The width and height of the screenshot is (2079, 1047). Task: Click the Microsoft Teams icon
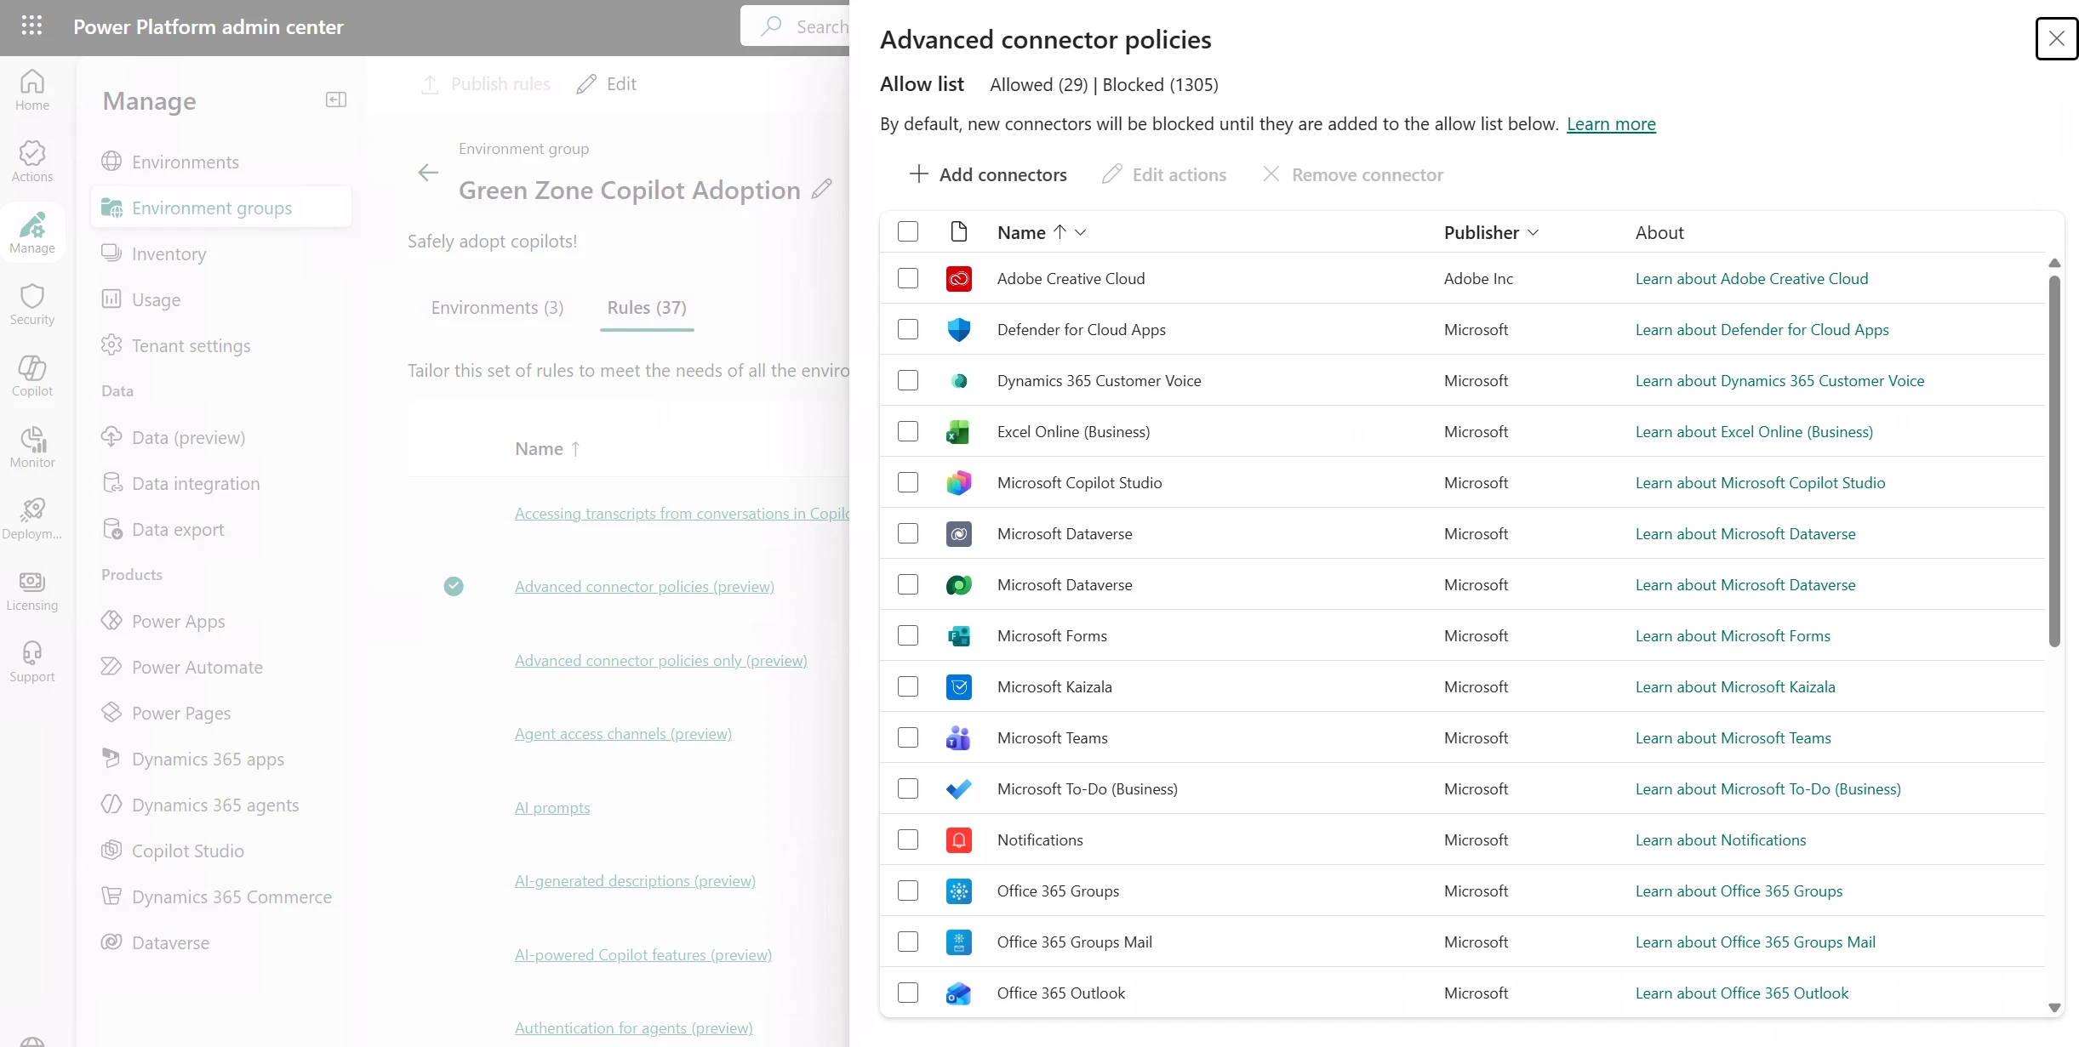(959, 737)
